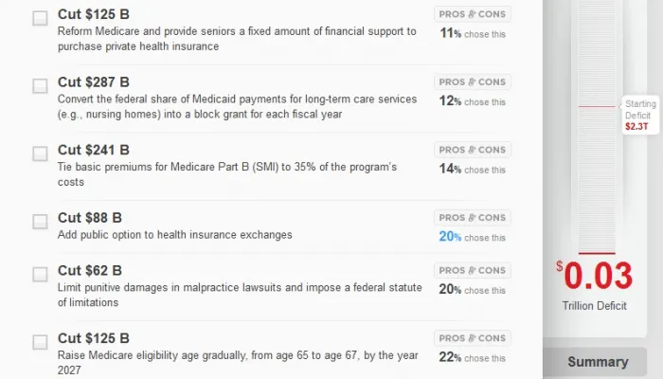This screenshot has height=379, width=663.
Task: Show Pros & Cons for Medicaid block grant
Action: 473,82
